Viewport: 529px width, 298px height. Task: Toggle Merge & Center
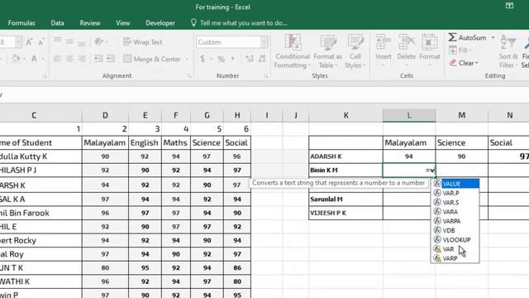pyautogui.click(x=152, y=59)
